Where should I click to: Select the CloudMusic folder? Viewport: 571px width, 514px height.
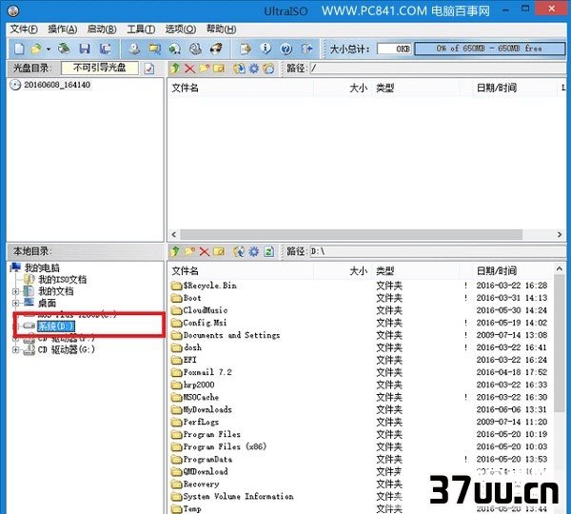pyautogui.click(x=206, y=310)
